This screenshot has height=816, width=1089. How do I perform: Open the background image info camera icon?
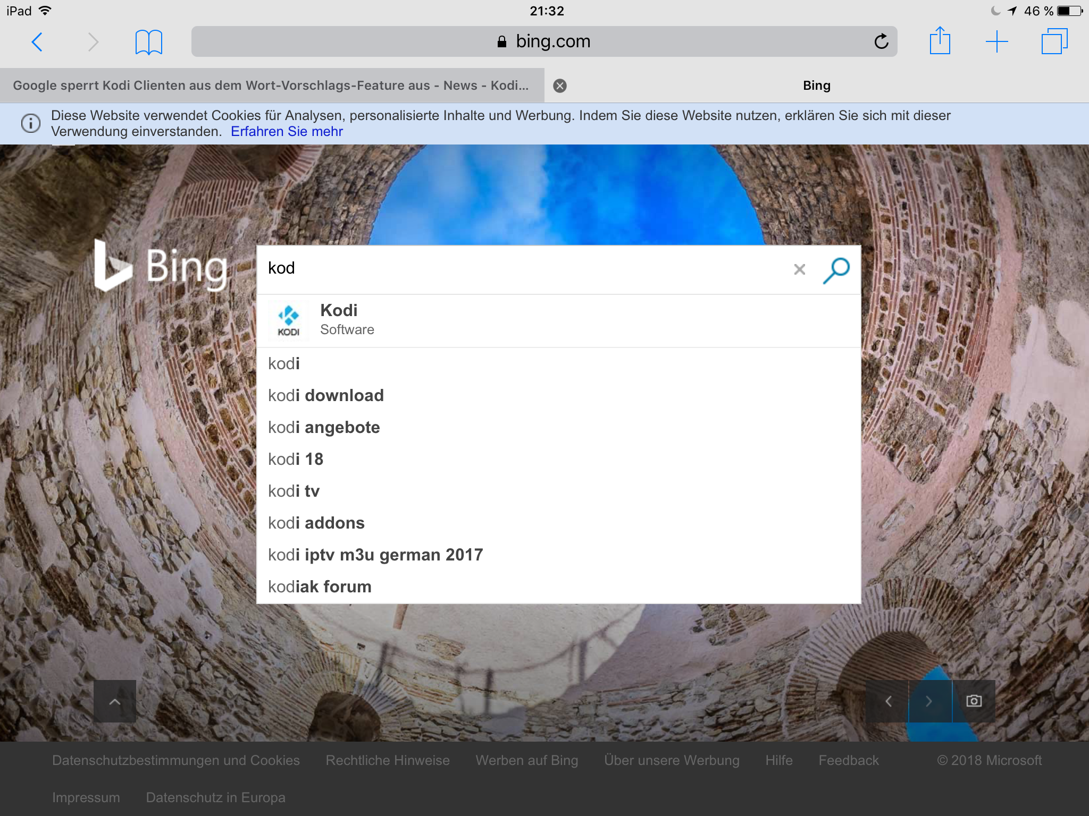tap(974, 701)
